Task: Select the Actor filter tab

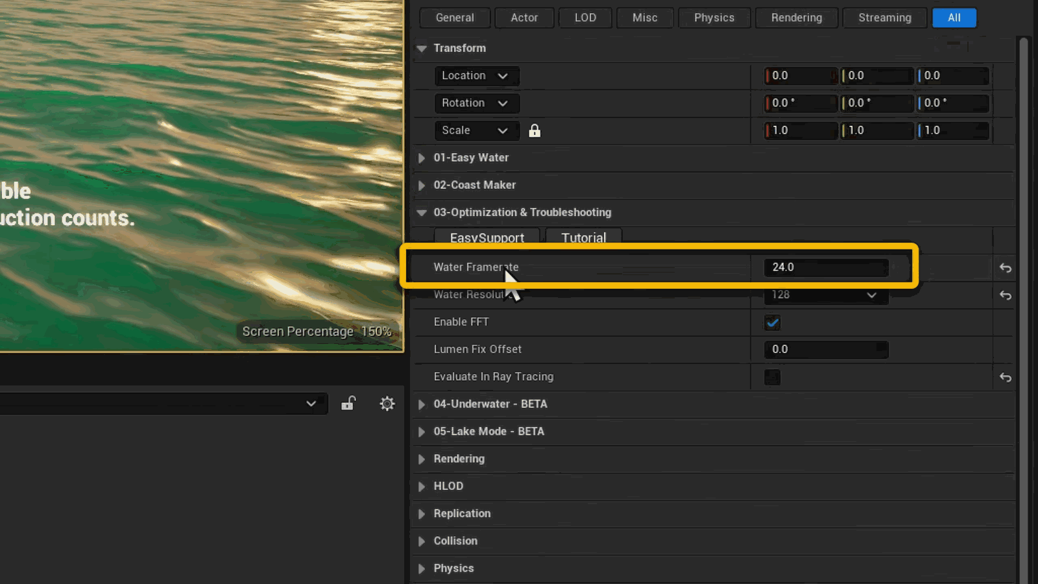Action: pyautogui.click(x=524, y=18)
